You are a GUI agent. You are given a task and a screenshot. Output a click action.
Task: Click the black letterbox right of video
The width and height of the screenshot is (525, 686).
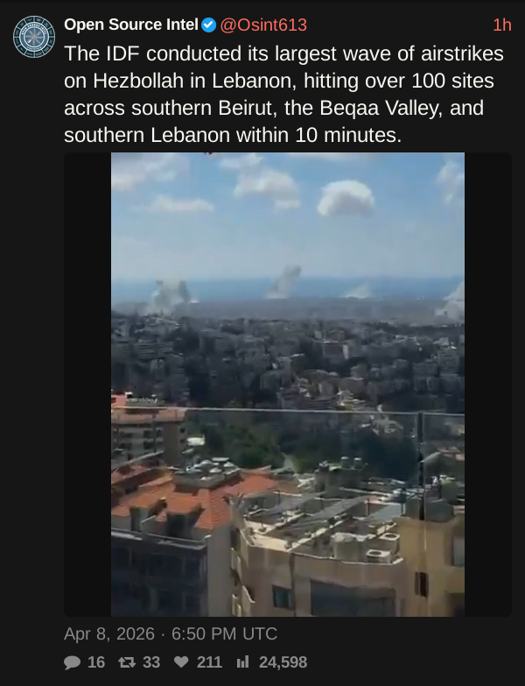(488, 385)
